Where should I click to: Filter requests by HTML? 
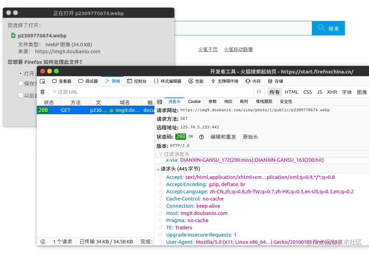(291, 92)
